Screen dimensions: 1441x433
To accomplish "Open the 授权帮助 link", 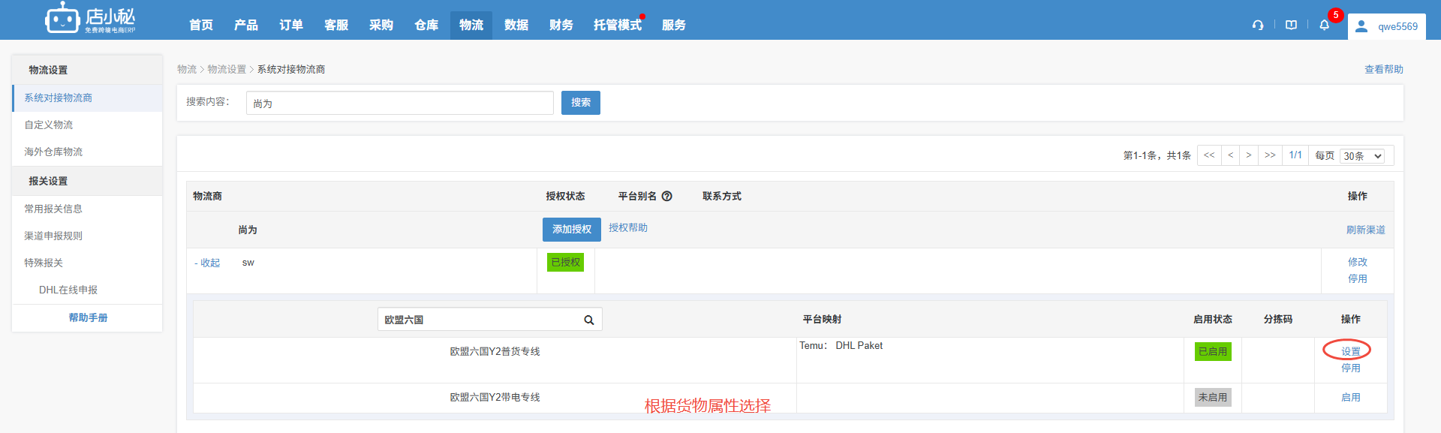I will click(628, 228).
